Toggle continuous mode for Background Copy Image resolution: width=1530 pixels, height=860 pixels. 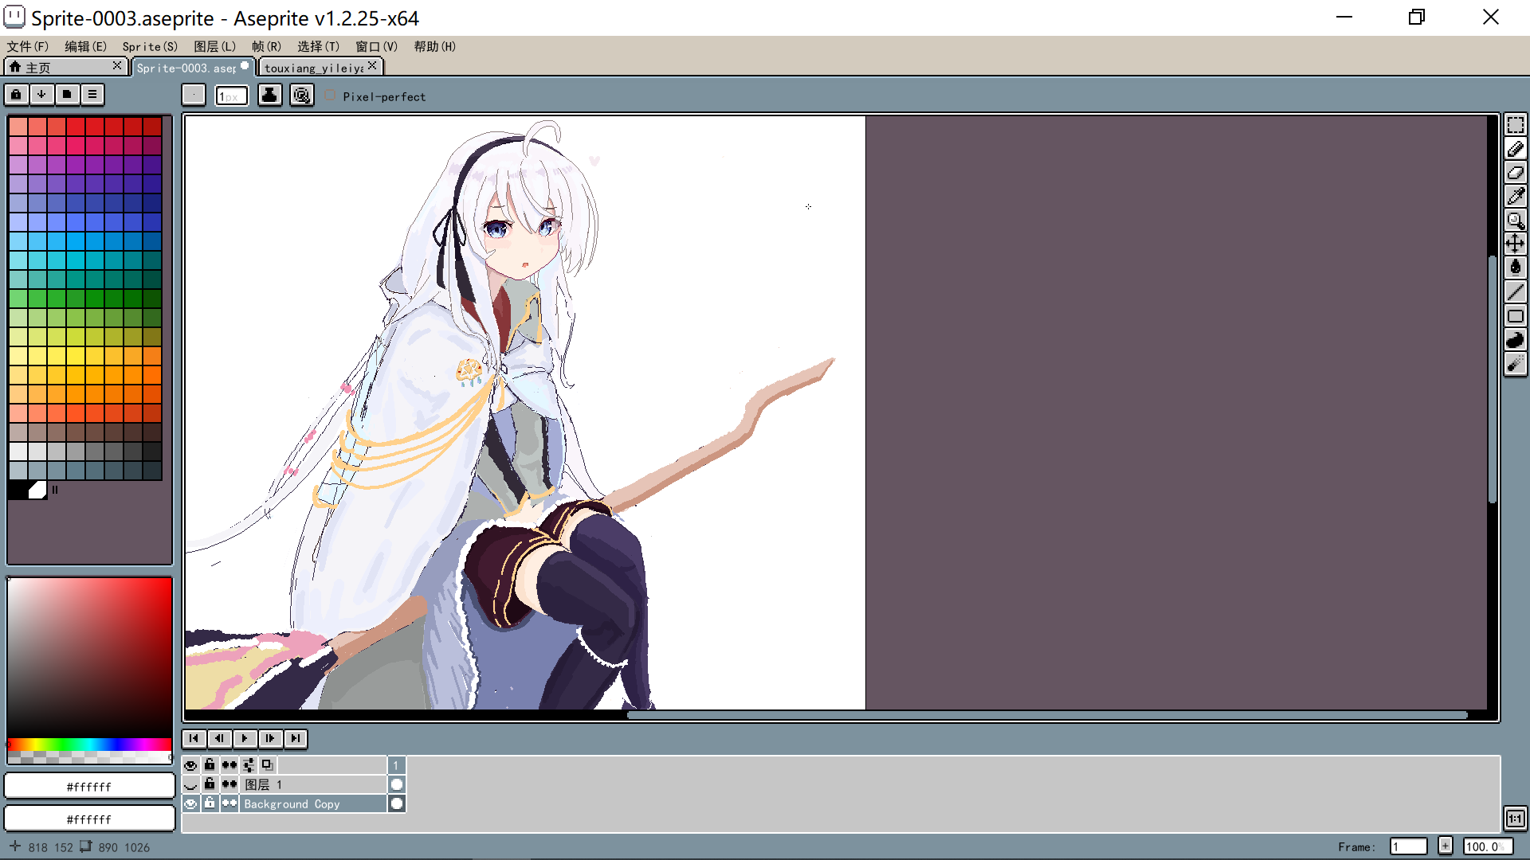tap(229, 804)
